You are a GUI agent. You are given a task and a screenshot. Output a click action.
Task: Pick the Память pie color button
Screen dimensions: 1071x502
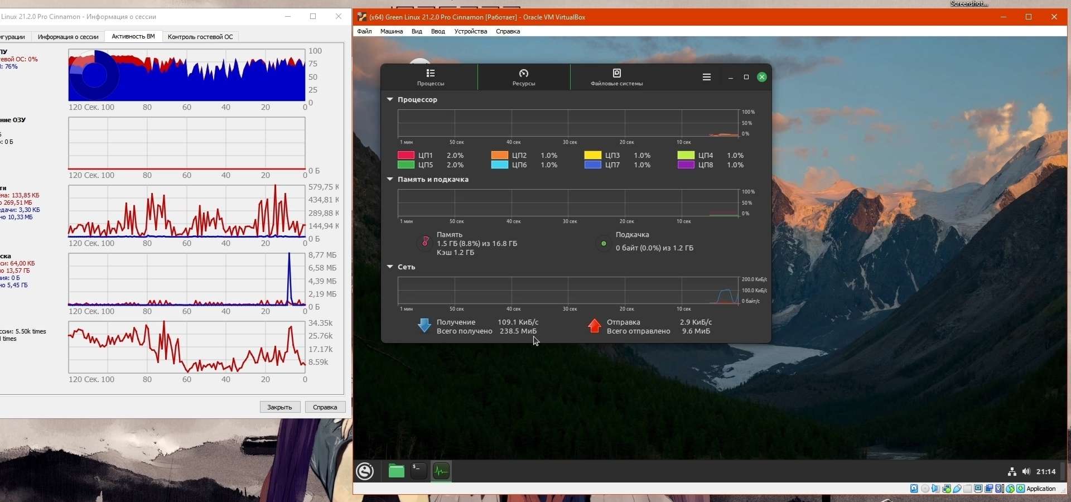pos(425,243)
